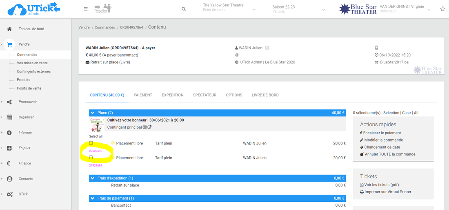
Task: Click info icon next to WADIN Julien
Action: pos(267,48)
